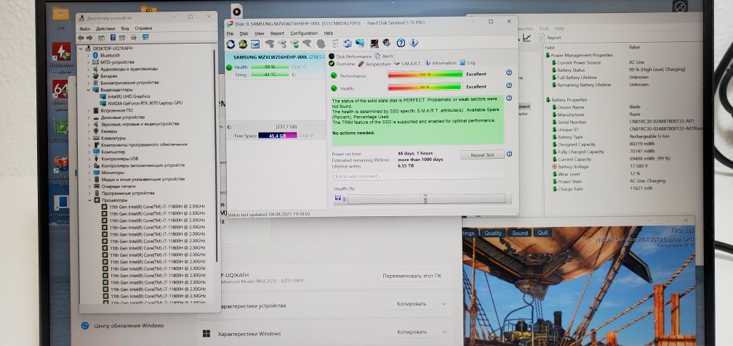Click the forward arrow in Device Manager toolbar
733x346 pixels.
[89, 38]
